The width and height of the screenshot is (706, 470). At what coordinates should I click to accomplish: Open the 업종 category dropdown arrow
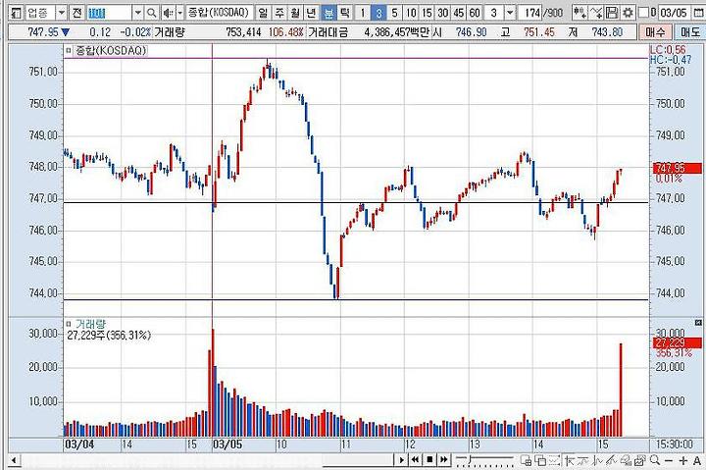tap(62, 13)
